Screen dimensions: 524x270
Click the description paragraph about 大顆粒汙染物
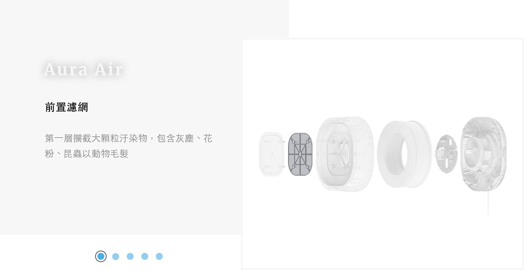coord(128,146)
